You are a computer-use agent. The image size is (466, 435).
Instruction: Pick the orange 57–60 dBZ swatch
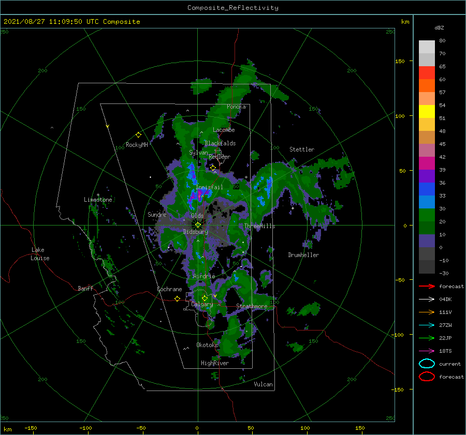click(427, 86)
